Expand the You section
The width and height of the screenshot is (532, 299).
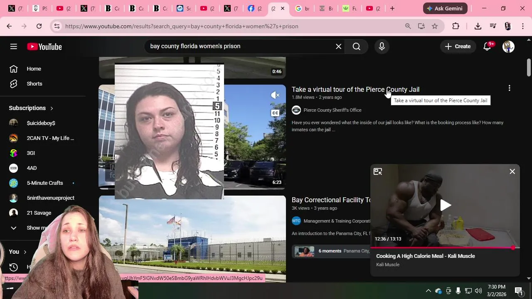click(18, 252)
